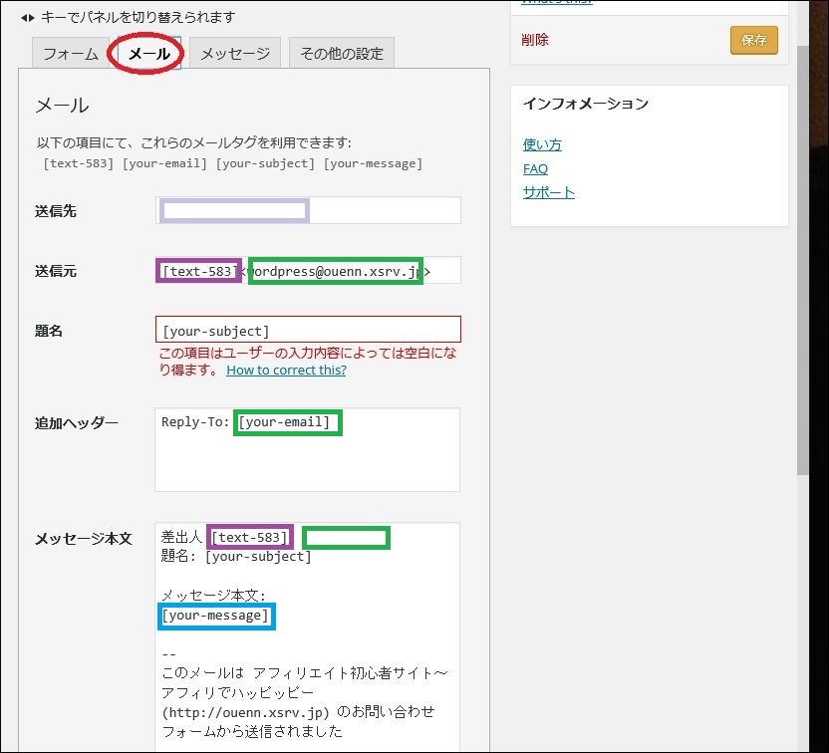Screen dimensions: 829x753
Task: Select the [your-message] tag in the tag list
Action: coord(373,163)
